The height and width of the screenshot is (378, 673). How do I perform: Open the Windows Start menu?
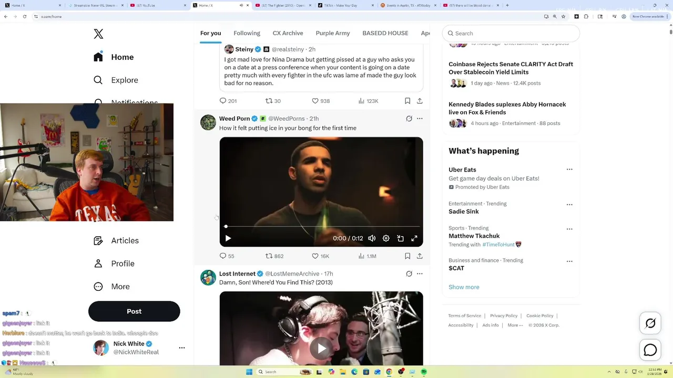click(x=249, y=372)
